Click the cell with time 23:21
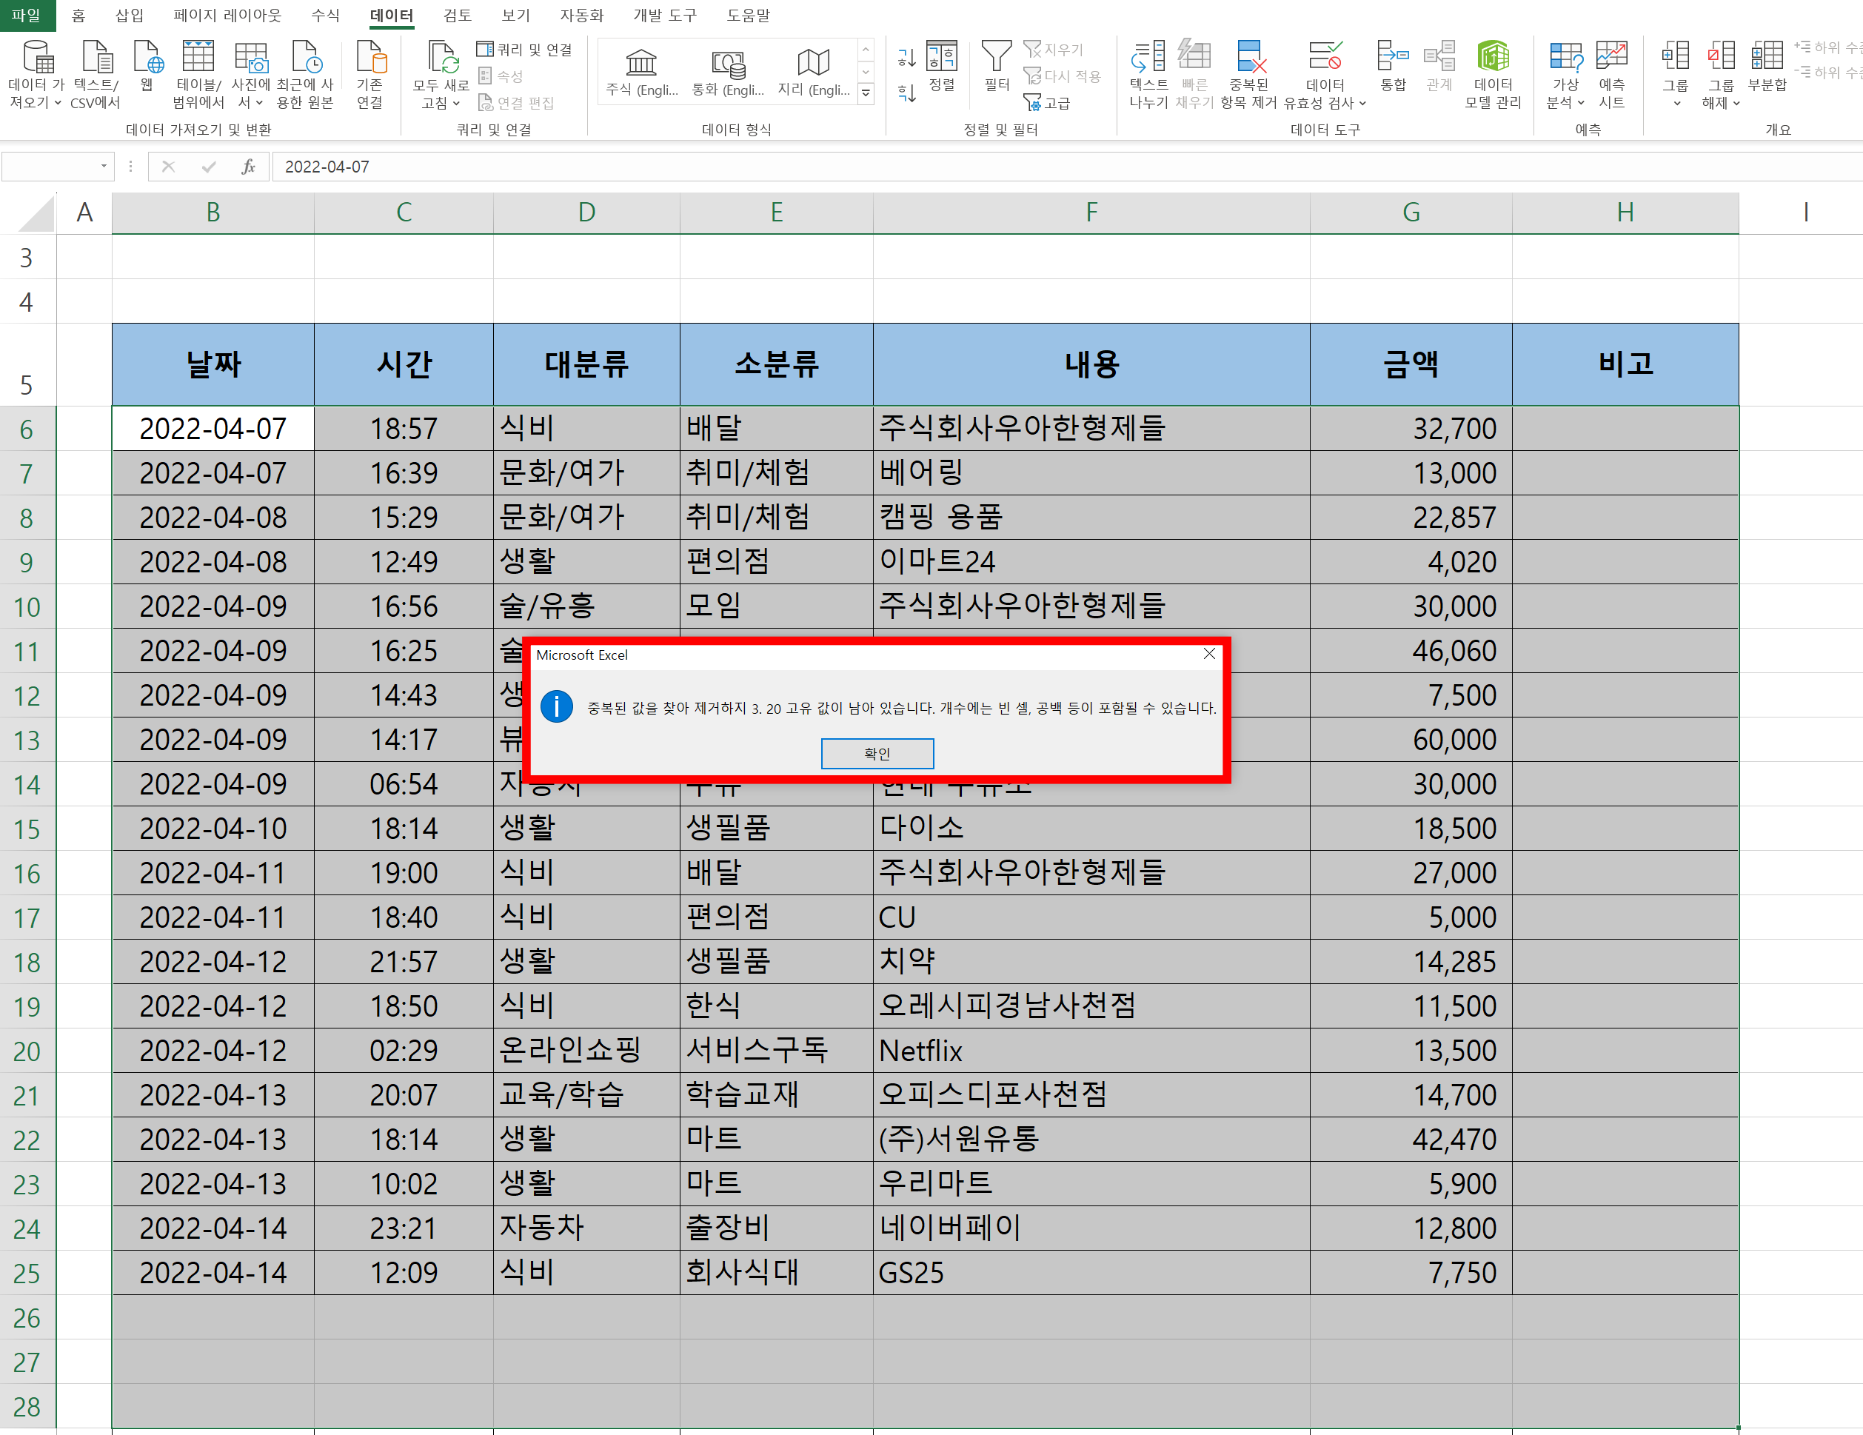Viewport: 1863px width, 1435px height. pyautogui.click(x=404, y=1228)
